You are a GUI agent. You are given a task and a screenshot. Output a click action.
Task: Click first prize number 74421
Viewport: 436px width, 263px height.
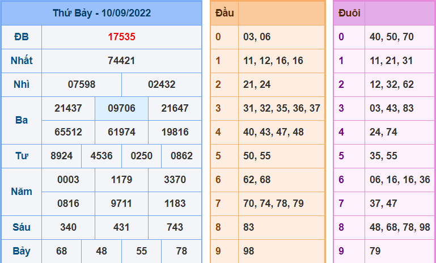pyautogui.click(x=121, y=61)
